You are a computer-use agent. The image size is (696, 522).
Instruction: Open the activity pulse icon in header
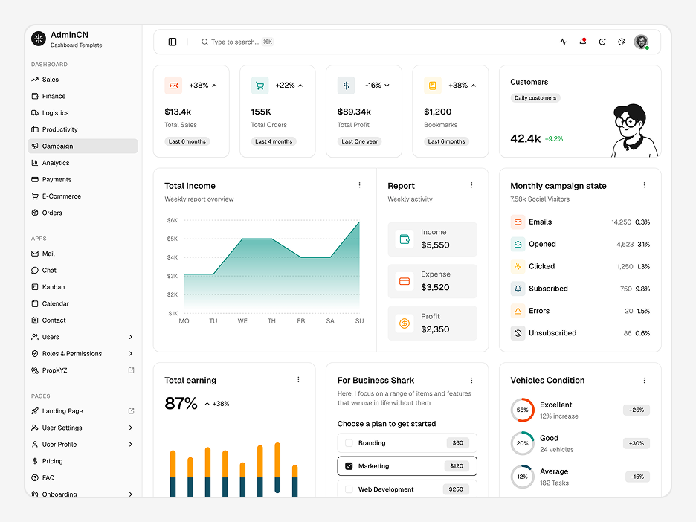point(564,42)
